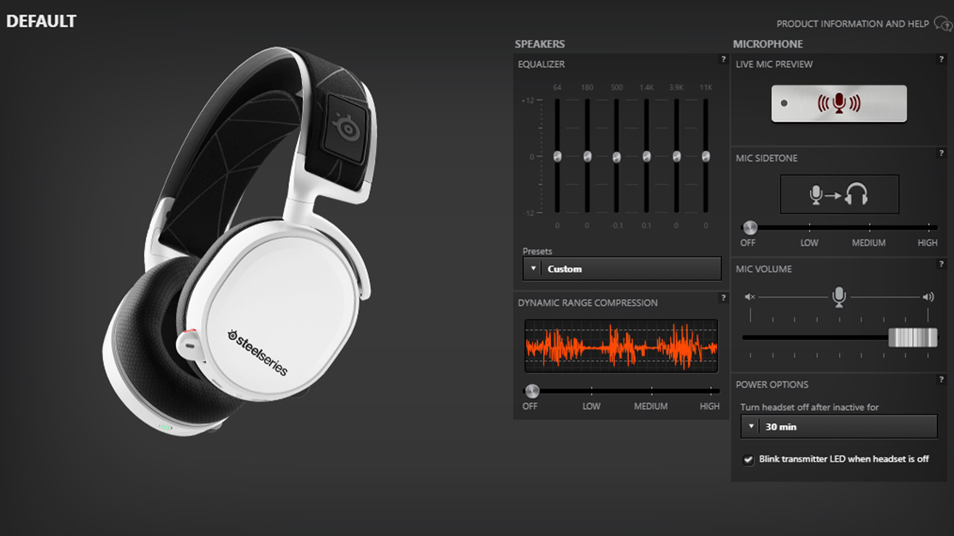Click OFF label under Mic Sidetone
This screenshot has width=954, height=536.
[x=748, y=243]
